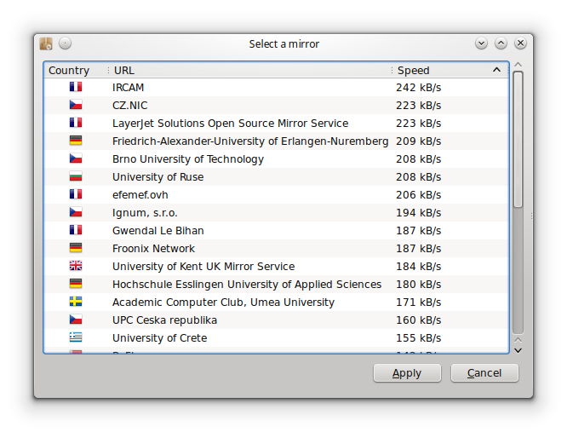Select the IRCAM mirror
This screenshot has height=432, width=567.
point(277,87)
